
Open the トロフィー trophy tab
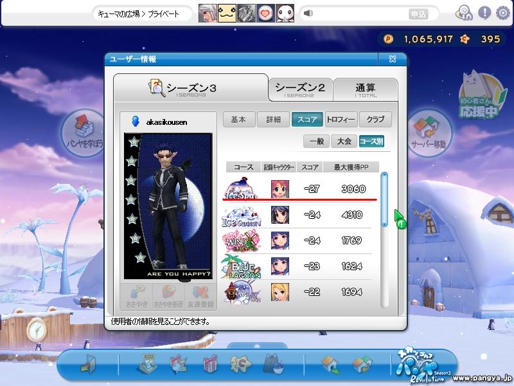point(341,120)
